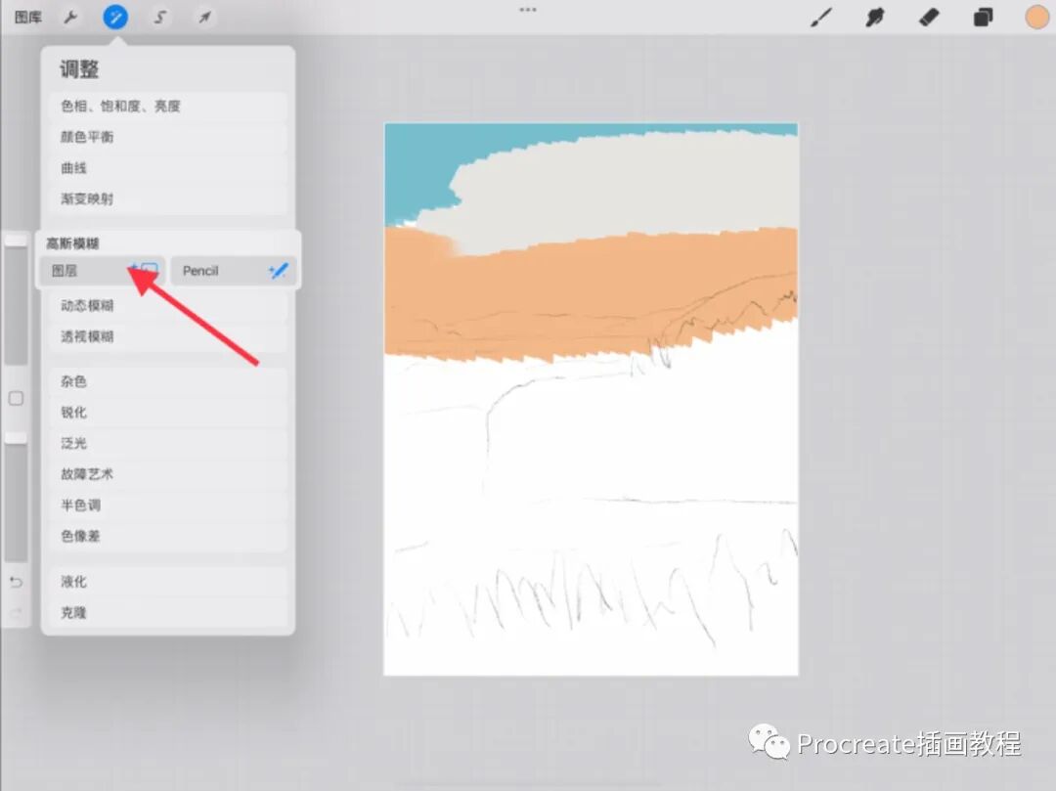The height and width of the screenshot is (791, 1056).
Task: Select the Brush tool
Action: (821, 17)
